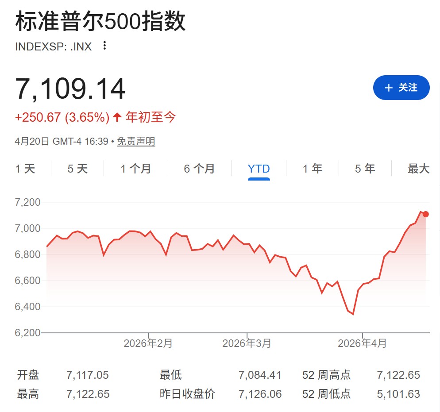Click the 昨日收盘价 value 7,126.06
This screenshot has width=440, height=412.
tap(260, 394)
